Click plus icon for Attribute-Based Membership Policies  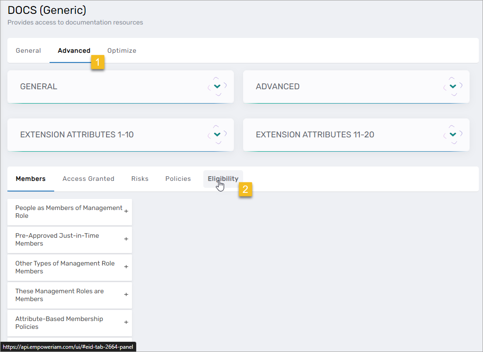pos(126,322)
